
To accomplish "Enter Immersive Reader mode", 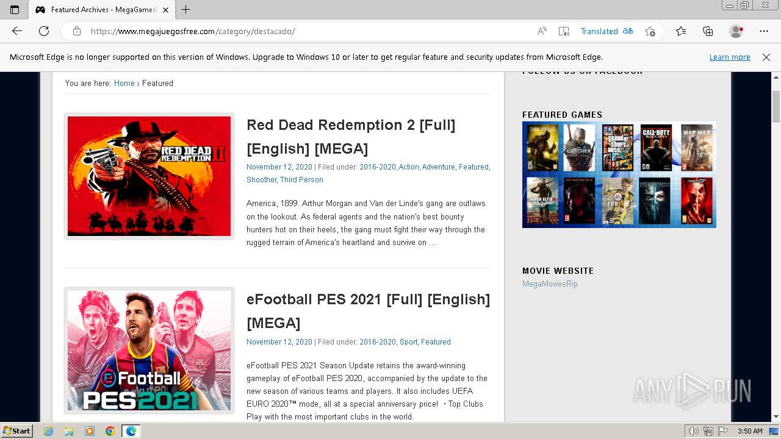I will pyautogui.click(x=564, y=31).
